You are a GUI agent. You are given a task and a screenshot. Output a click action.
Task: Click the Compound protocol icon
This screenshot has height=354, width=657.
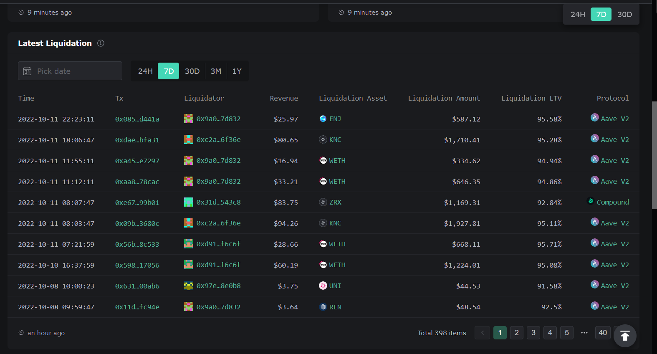point(591,201)
